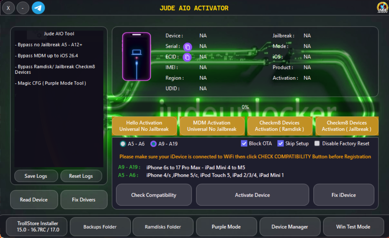389x238 pixels.
Task: Switch to MDM Activation Universal No Jailbreak tab
Action: [212, 126]
